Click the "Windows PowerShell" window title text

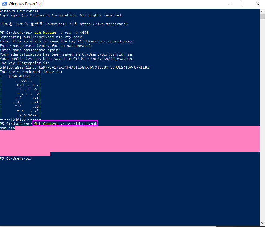point(26,4)
